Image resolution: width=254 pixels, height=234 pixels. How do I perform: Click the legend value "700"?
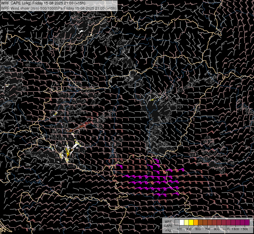pos(207,229)
